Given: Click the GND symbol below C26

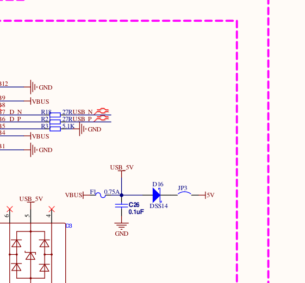Looking at the screenshot, I should pos(122,226).
